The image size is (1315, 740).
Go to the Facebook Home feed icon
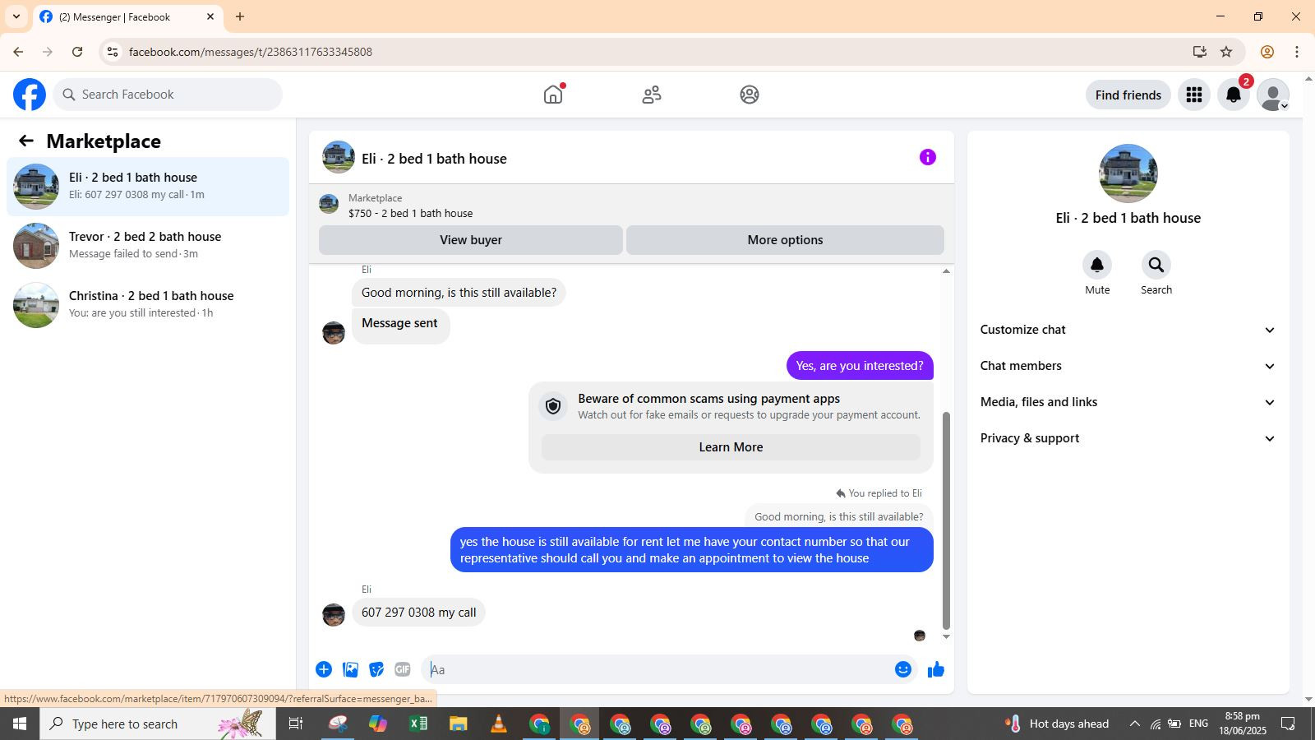[553, 95]
